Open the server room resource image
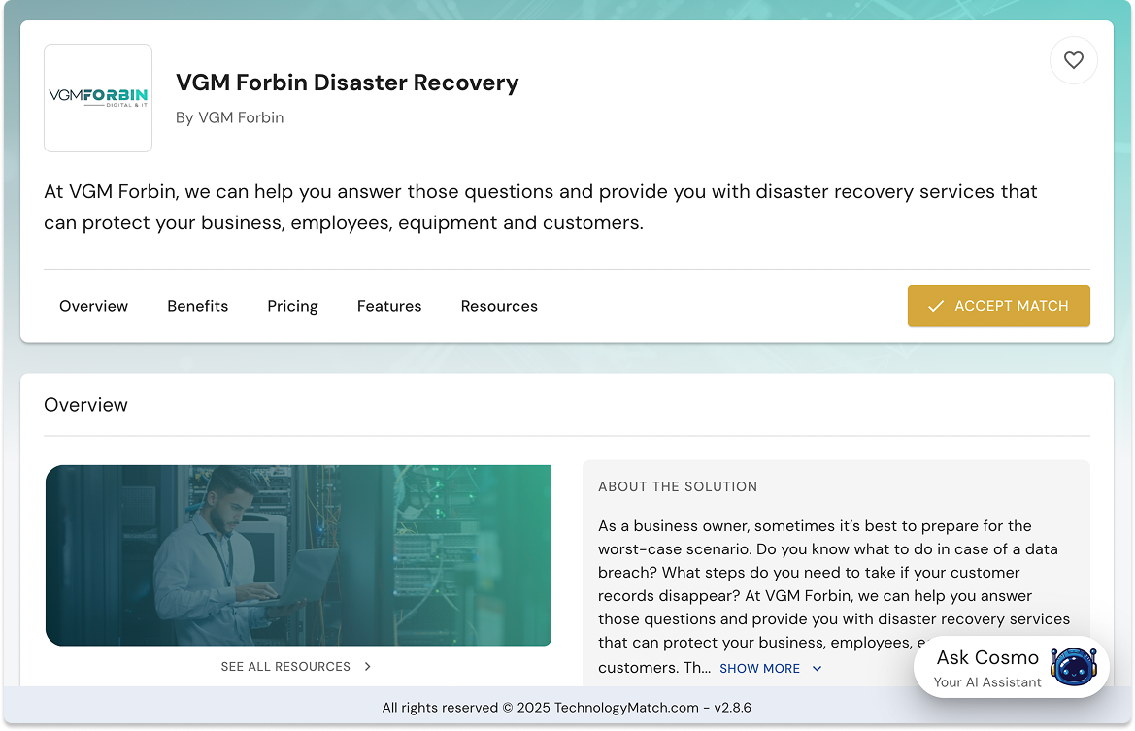 tap(298, 555)
